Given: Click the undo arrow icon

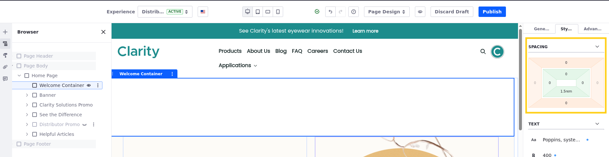Looking at the screenshot, I should 330,12.
